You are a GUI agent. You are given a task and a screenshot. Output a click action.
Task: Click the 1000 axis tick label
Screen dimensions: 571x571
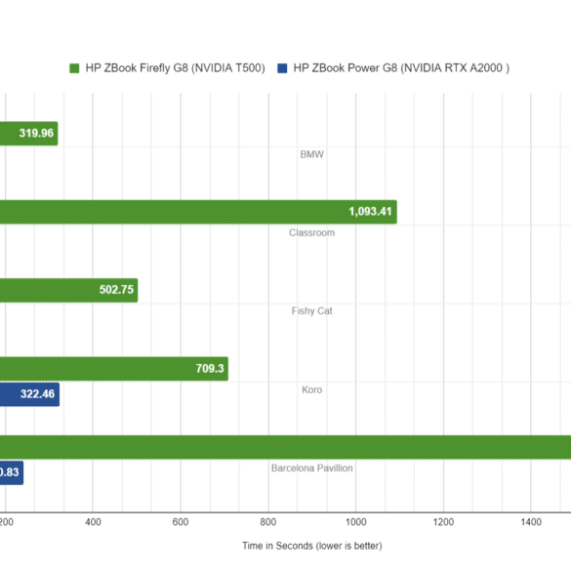356,522
